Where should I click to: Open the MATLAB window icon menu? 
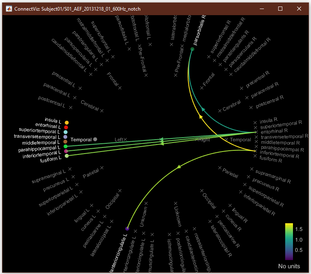point(8,9)
